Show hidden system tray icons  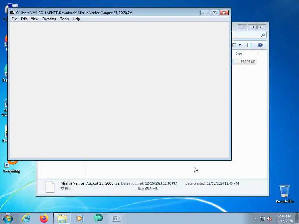tap(255, 218)
